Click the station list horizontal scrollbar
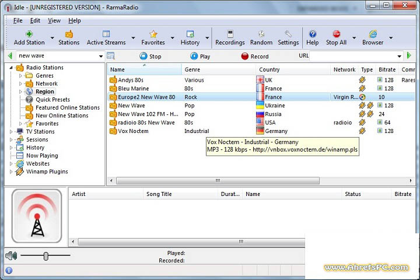420x280 pixels. point(218,181)
